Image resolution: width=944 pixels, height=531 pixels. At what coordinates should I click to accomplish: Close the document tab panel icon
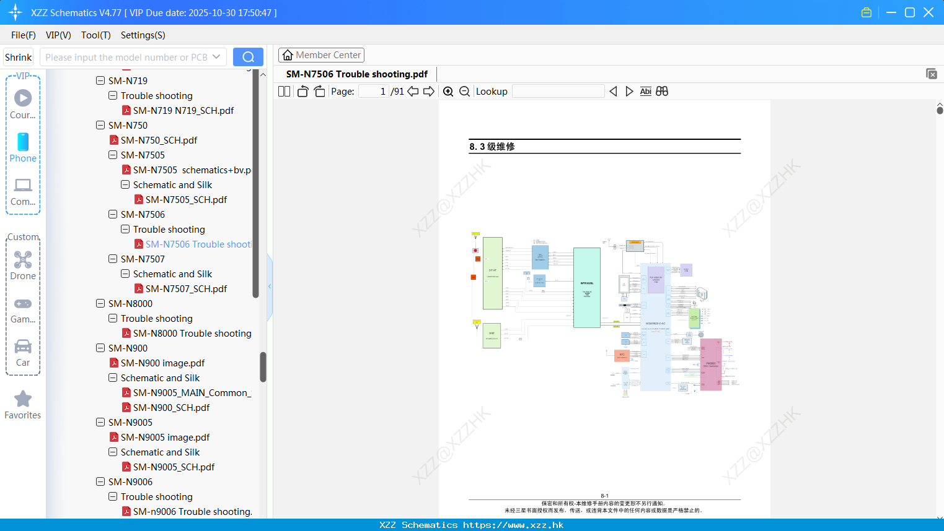932,74
